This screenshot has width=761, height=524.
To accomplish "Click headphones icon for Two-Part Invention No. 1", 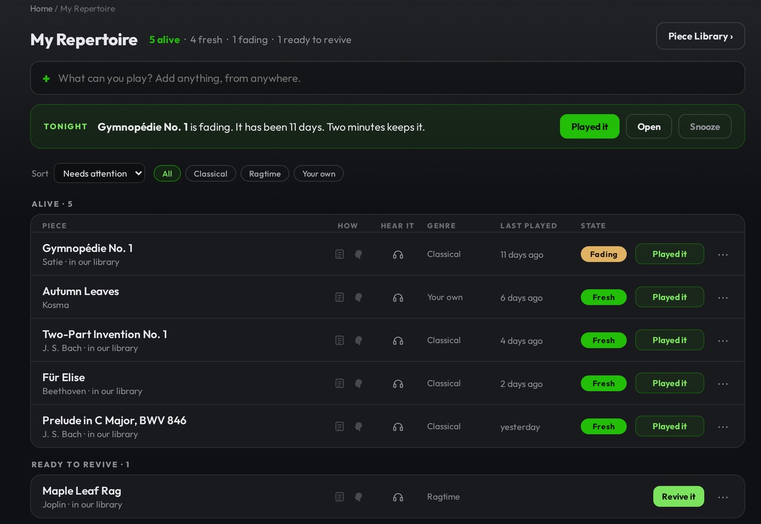I will 398,340.
